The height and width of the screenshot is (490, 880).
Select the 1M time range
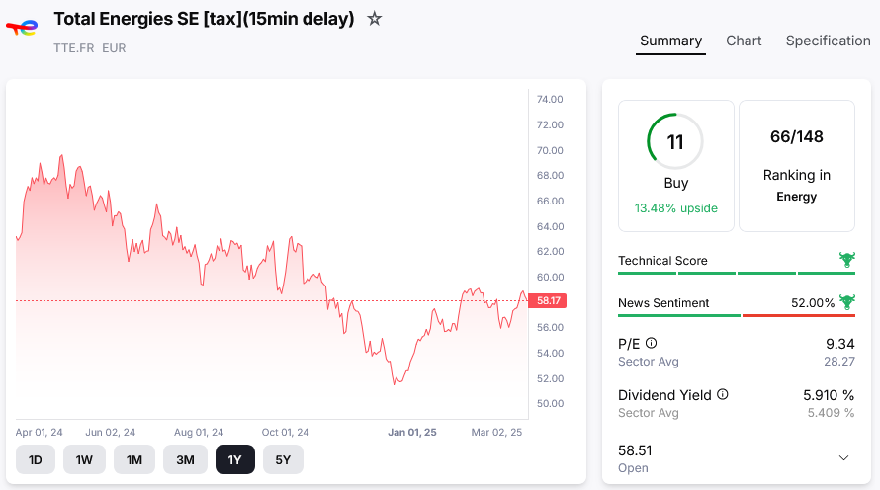click(134, 459)
